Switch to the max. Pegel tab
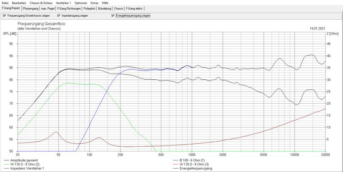343x172 pixels. click(x=48, y=9)
